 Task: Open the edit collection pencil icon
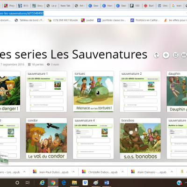(176, 55)
